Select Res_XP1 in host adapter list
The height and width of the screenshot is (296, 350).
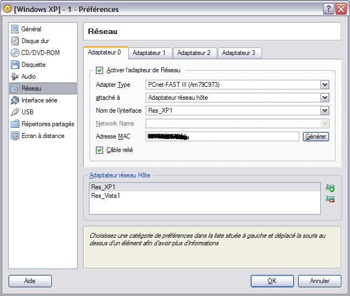pos(205,187)
